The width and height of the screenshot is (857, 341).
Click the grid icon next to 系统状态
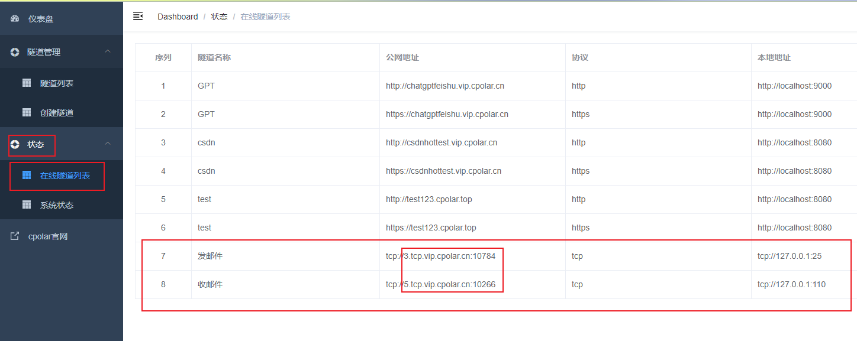pos(27,205)
